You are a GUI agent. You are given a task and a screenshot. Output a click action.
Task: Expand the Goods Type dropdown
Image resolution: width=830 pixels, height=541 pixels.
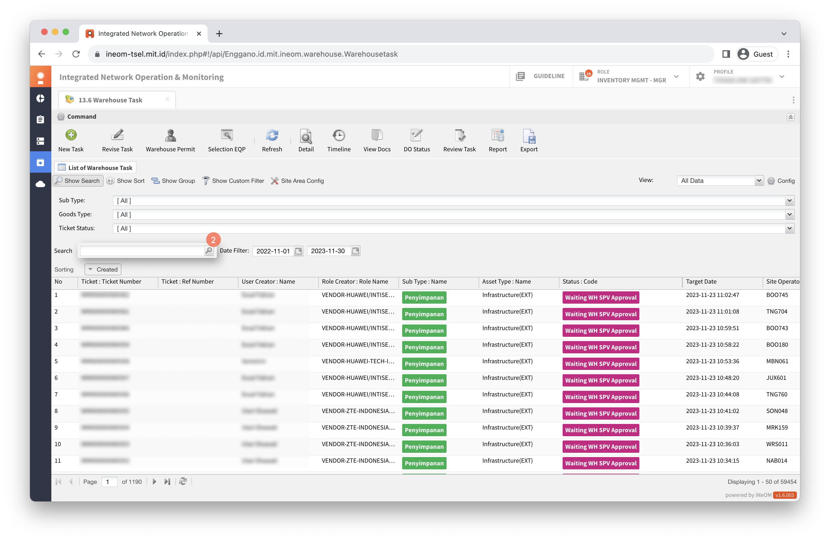pos(790,215)
